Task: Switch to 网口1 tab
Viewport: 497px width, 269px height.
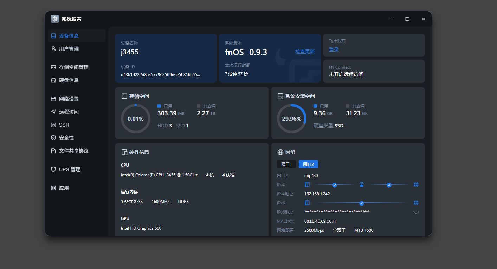Action: [286, 164]
